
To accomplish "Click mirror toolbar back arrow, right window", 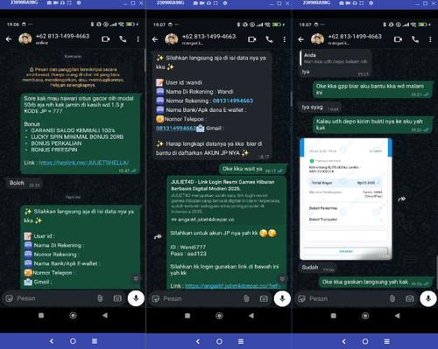I will (x=344, y=341).
